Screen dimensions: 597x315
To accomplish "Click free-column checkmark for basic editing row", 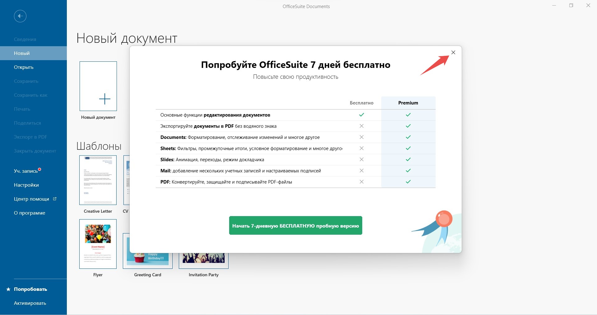I will (362, 115).
